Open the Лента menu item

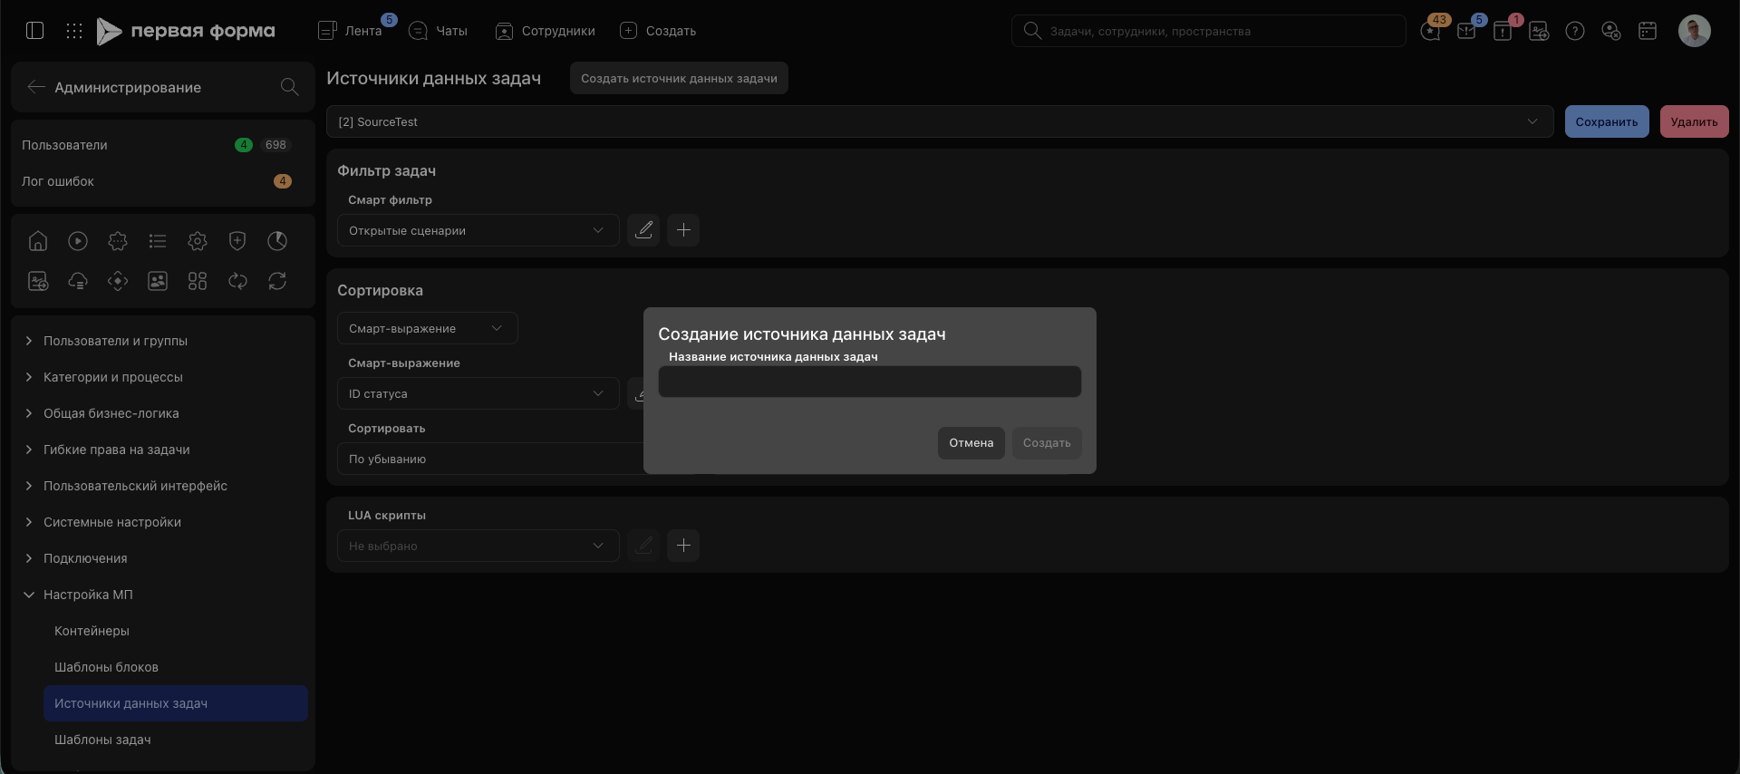pos(351,31)
